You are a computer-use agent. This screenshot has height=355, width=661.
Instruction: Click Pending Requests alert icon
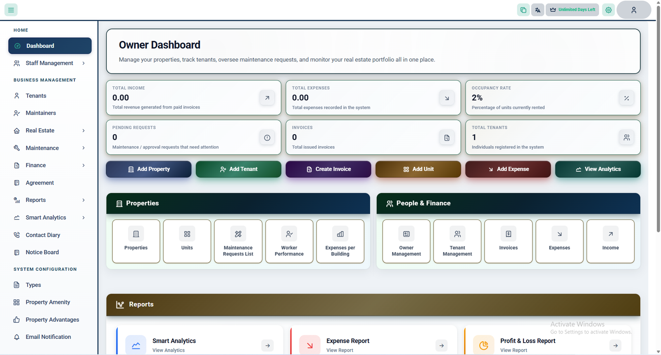267,137
